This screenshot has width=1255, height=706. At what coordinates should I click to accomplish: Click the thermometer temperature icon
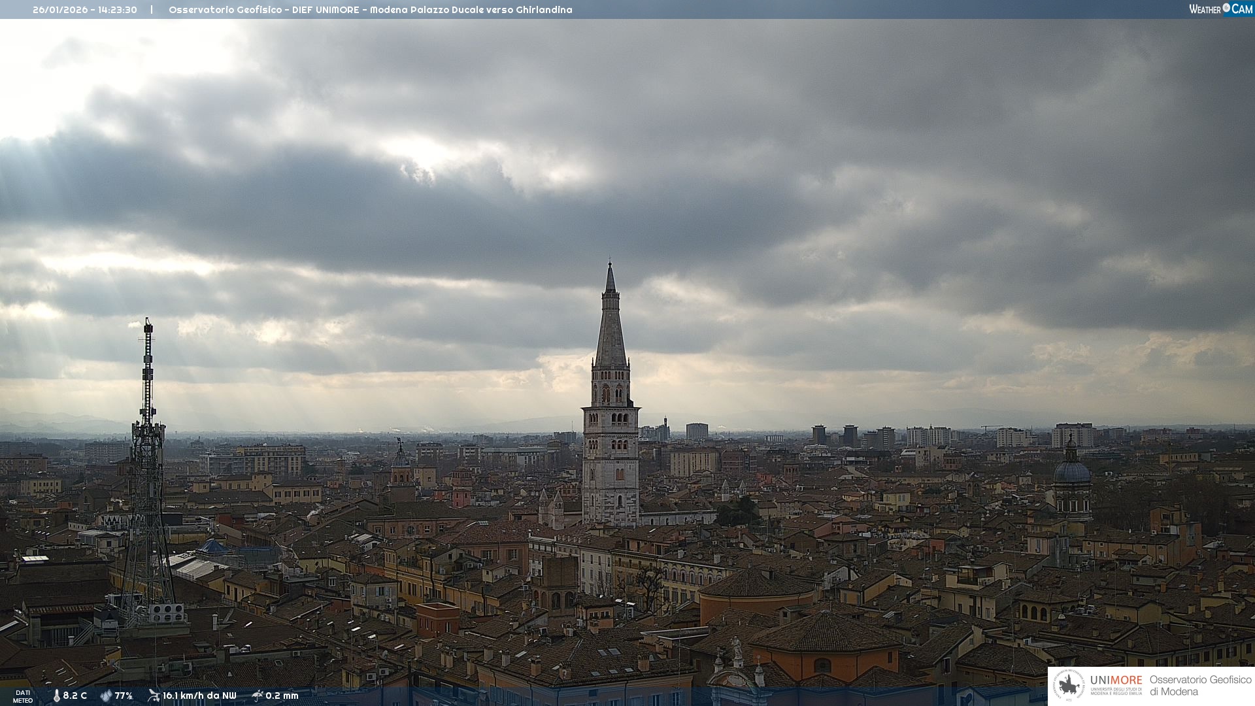[57, 696]
